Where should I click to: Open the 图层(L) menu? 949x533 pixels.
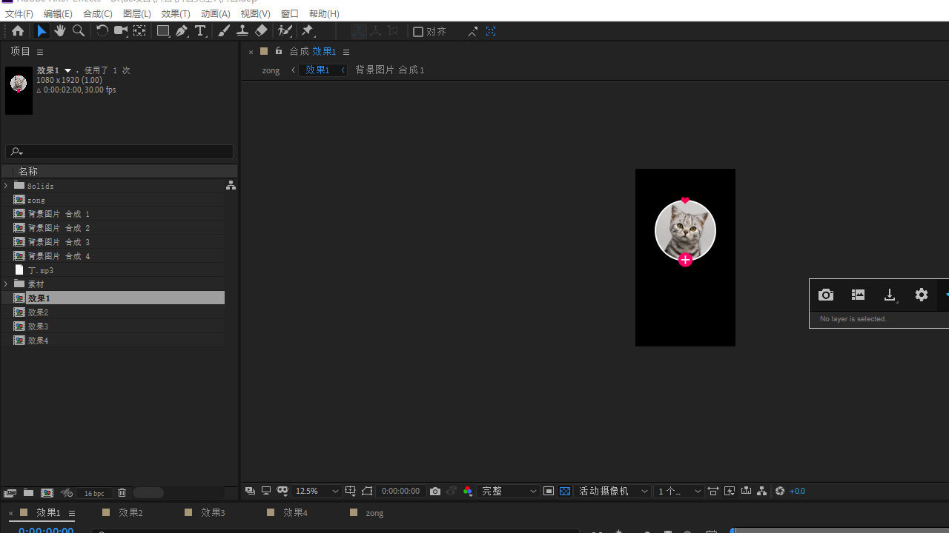(137, 14)
